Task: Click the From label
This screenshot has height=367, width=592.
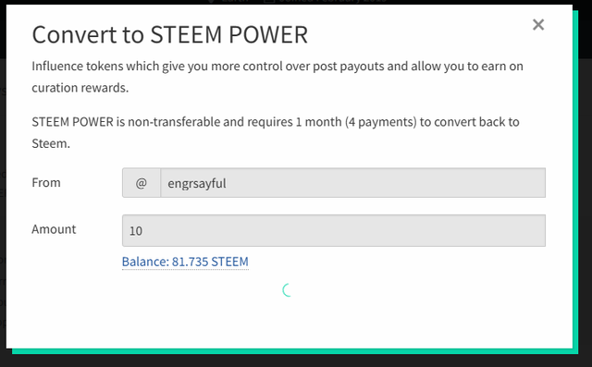Action: [46, 182]
